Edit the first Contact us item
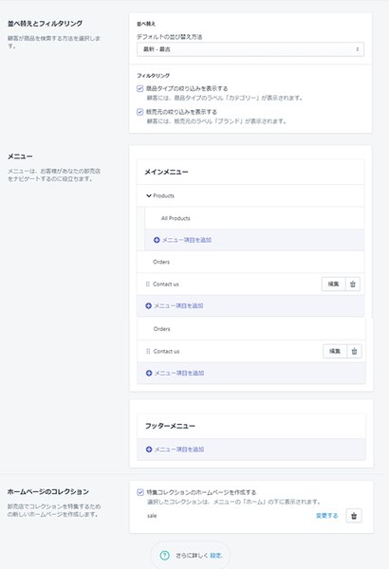389x569 pixels. point(333,284)
